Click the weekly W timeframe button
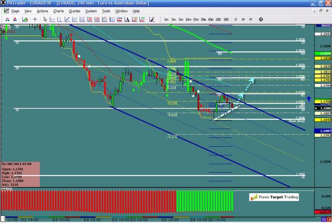 (x=244, y=19)
